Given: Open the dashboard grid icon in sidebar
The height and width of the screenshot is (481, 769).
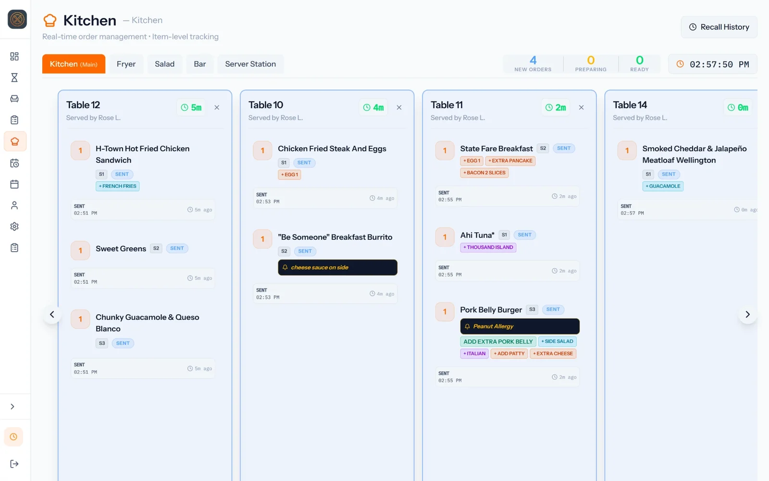Looking at the screenshot, I should pyautogui.click(x=14, y=56).
